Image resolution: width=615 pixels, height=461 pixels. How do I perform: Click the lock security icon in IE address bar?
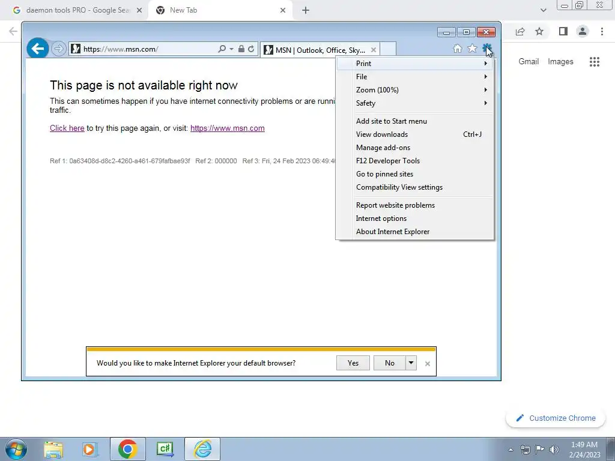pyautogui.click(x=241, y=49)
